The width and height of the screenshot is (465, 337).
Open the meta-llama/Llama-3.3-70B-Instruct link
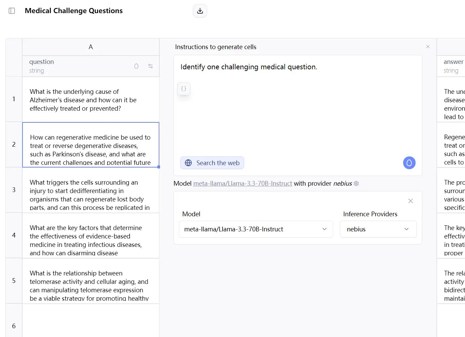pos(242,184)
